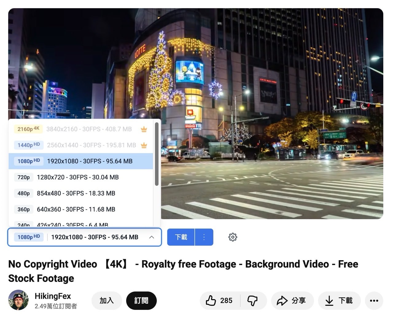
Task: Open the settings gear next to download button
Action: (x=232, y=237)
